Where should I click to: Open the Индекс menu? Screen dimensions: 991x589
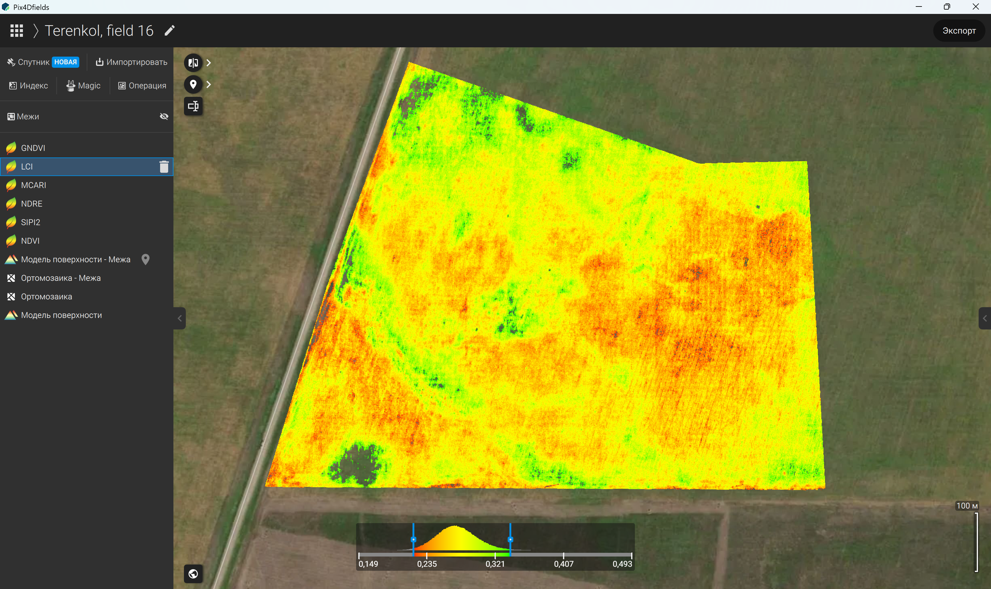[28, 86]
